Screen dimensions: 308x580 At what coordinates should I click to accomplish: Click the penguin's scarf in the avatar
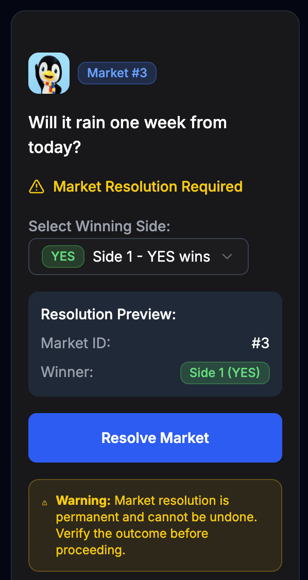tap(50, 84)
